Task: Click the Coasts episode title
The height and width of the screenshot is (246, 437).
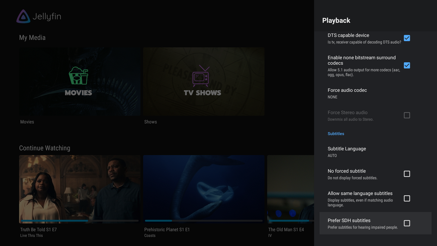Action: pos(150,235)
